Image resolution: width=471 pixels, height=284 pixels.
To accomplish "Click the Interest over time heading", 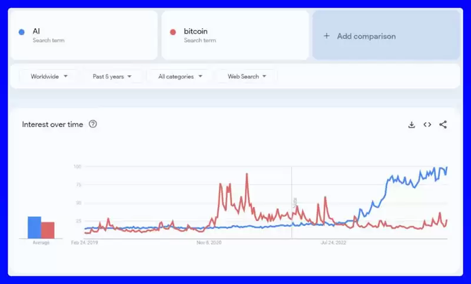I will (52, 124).
